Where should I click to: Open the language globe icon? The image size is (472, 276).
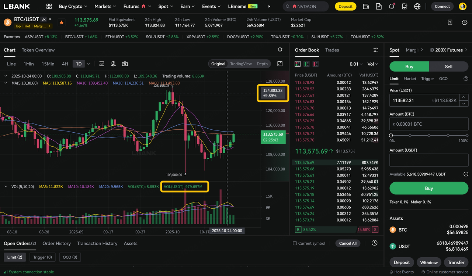(417, 6)
